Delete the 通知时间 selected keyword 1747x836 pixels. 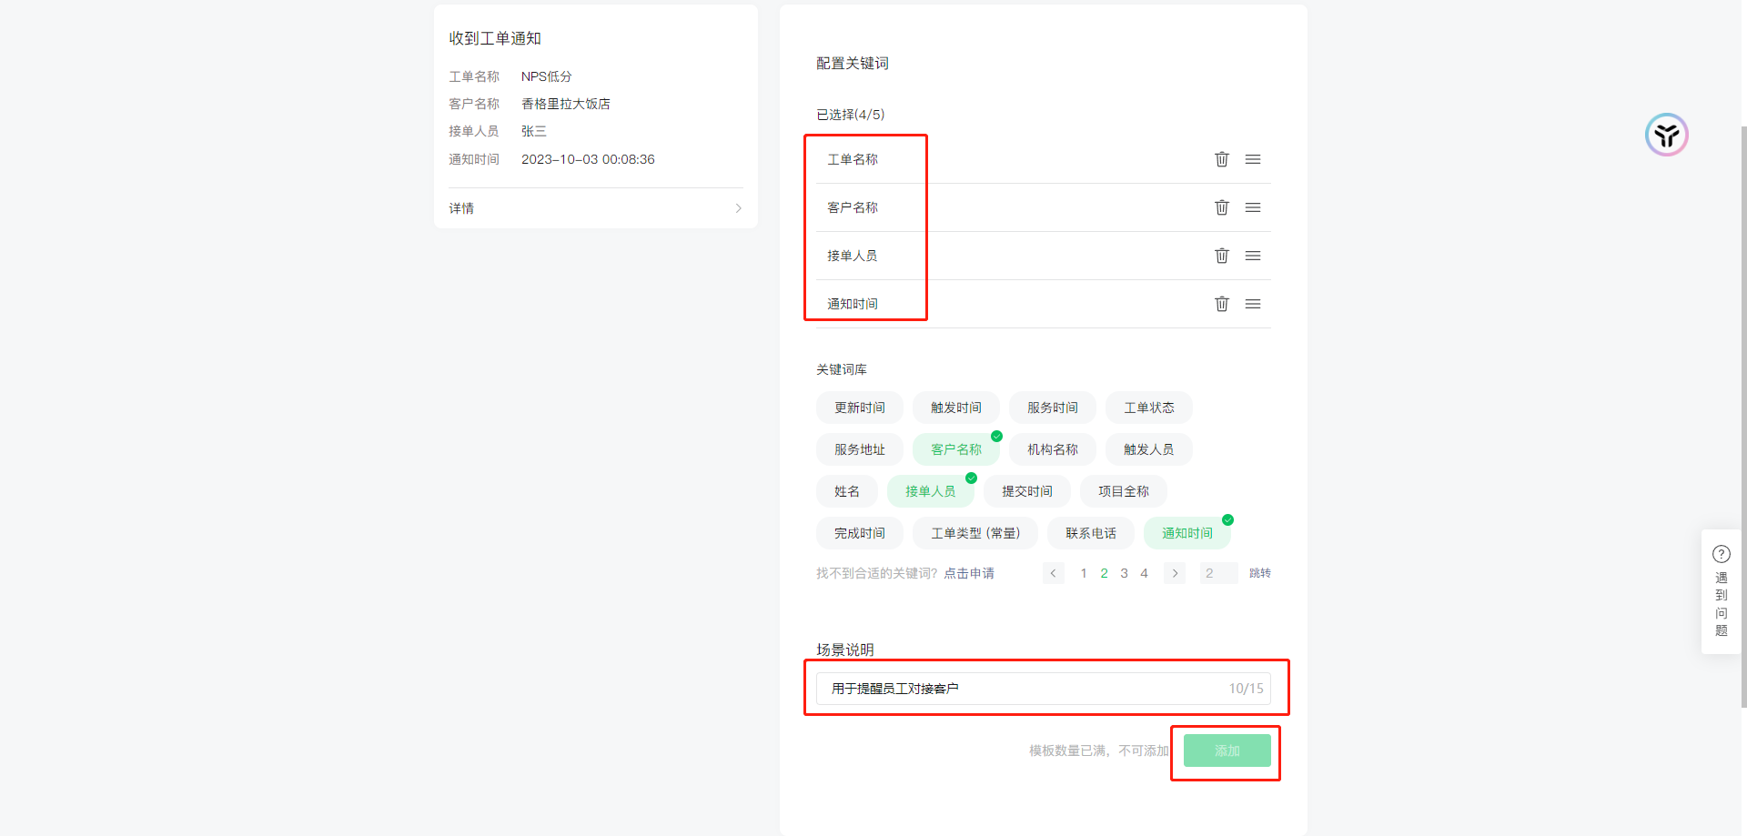(x=1221, y=304)
